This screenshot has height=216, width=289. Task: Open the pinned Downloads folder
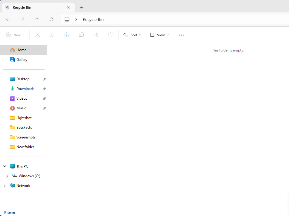click(x=25, y=89)
